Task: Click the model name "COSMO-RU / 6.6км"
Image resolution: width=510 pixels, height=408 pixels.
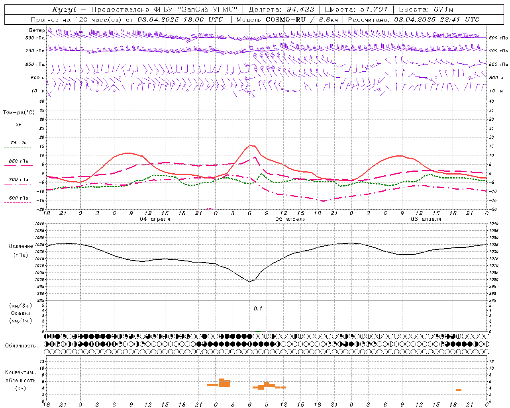Action: click(302, 20)
